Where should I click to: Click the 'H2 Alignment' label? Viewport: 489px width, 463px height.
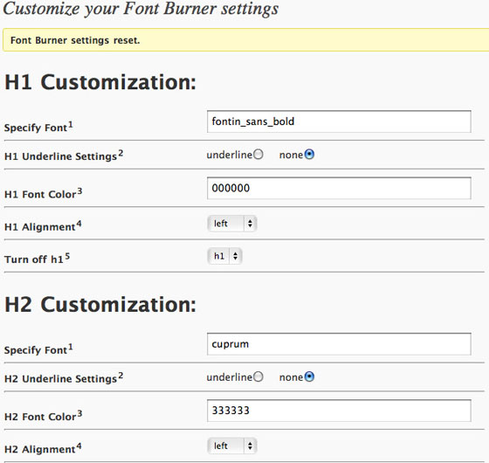coord(43,449)
